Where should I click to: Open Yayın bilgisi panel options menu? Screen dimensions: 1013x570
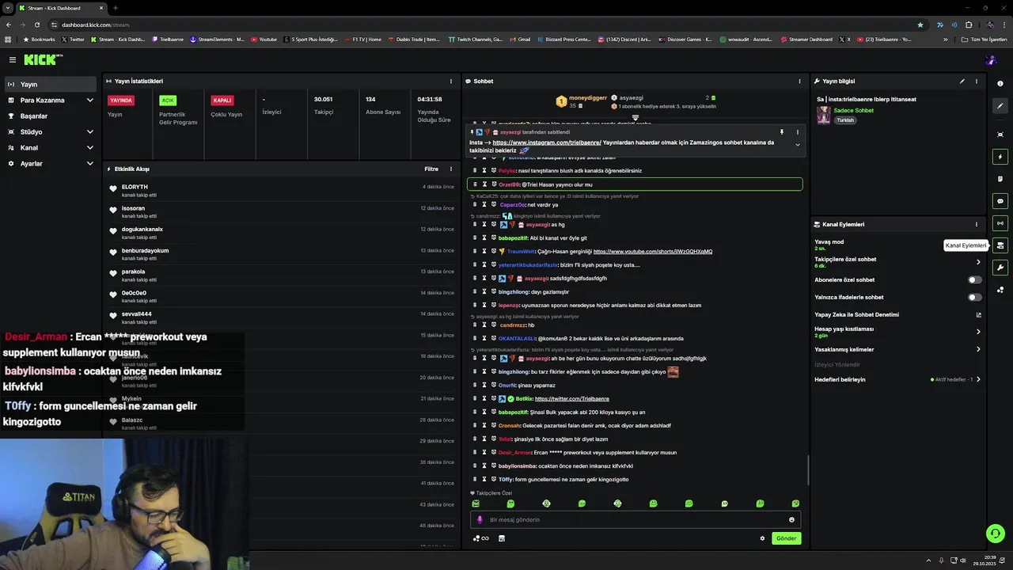click(976, 82)
